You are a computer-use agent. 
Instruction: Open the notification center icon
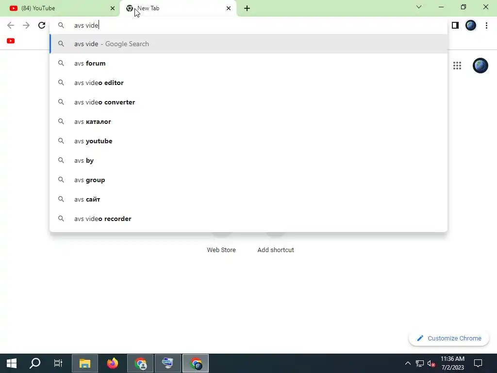tap(478, 363)
